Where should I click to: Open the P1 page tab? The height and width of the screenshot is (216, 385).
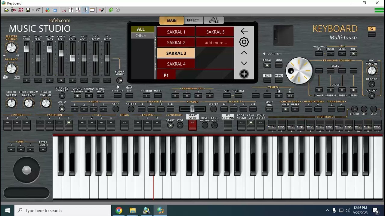pyautogui.click(x=166, y=75)
